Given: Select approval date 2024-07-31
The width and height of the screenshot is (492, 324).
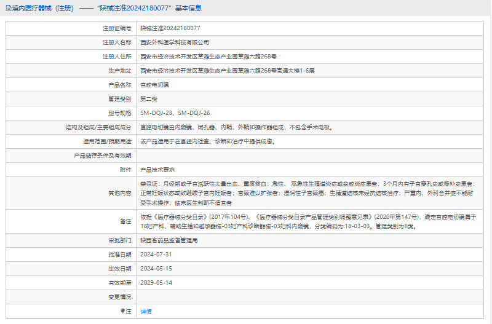Looking at the screenshot, I should click(156, 255).
